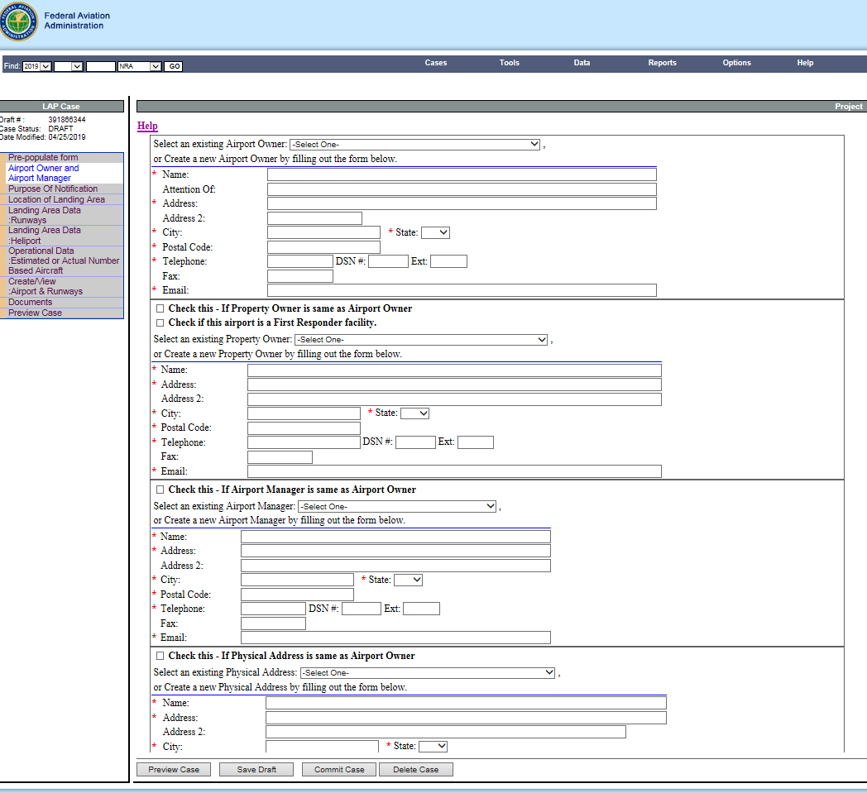
Task: Enable the First Responder facility checkbox
Action: [160, 323]
